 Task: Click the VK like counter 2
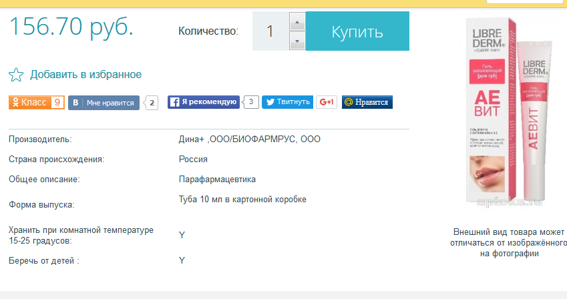(x=152, y=103)
